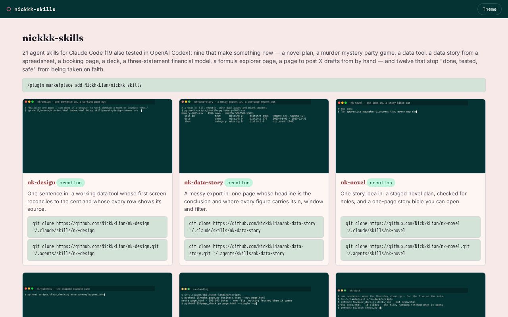Open the nk-design skill link
This screenshot has width=508, height=317.
(x=41, y=182)
